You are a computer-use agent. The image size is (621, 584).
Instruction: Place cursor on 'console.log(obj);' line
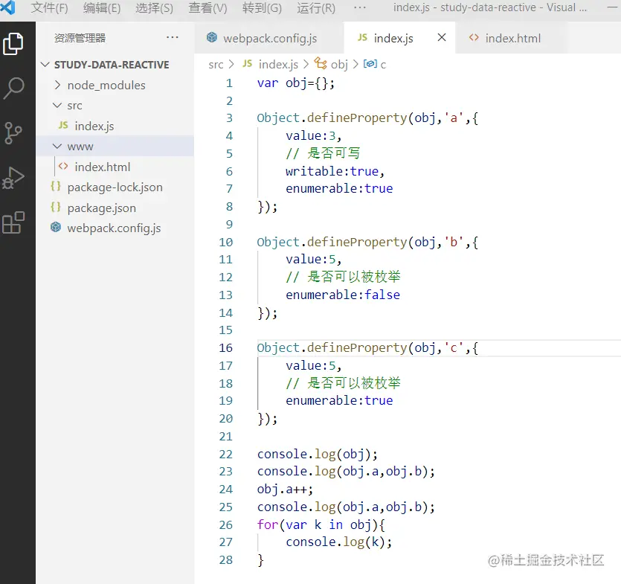click(x=318, y=454)
